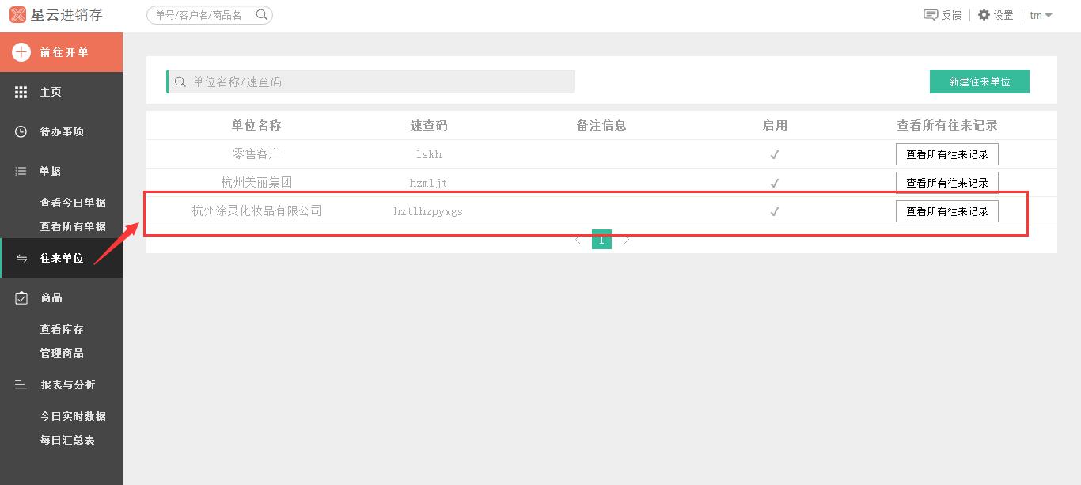Focus the 单位名称/速查码 search field
1081x485 pixels.
click(x=372, y=81)
